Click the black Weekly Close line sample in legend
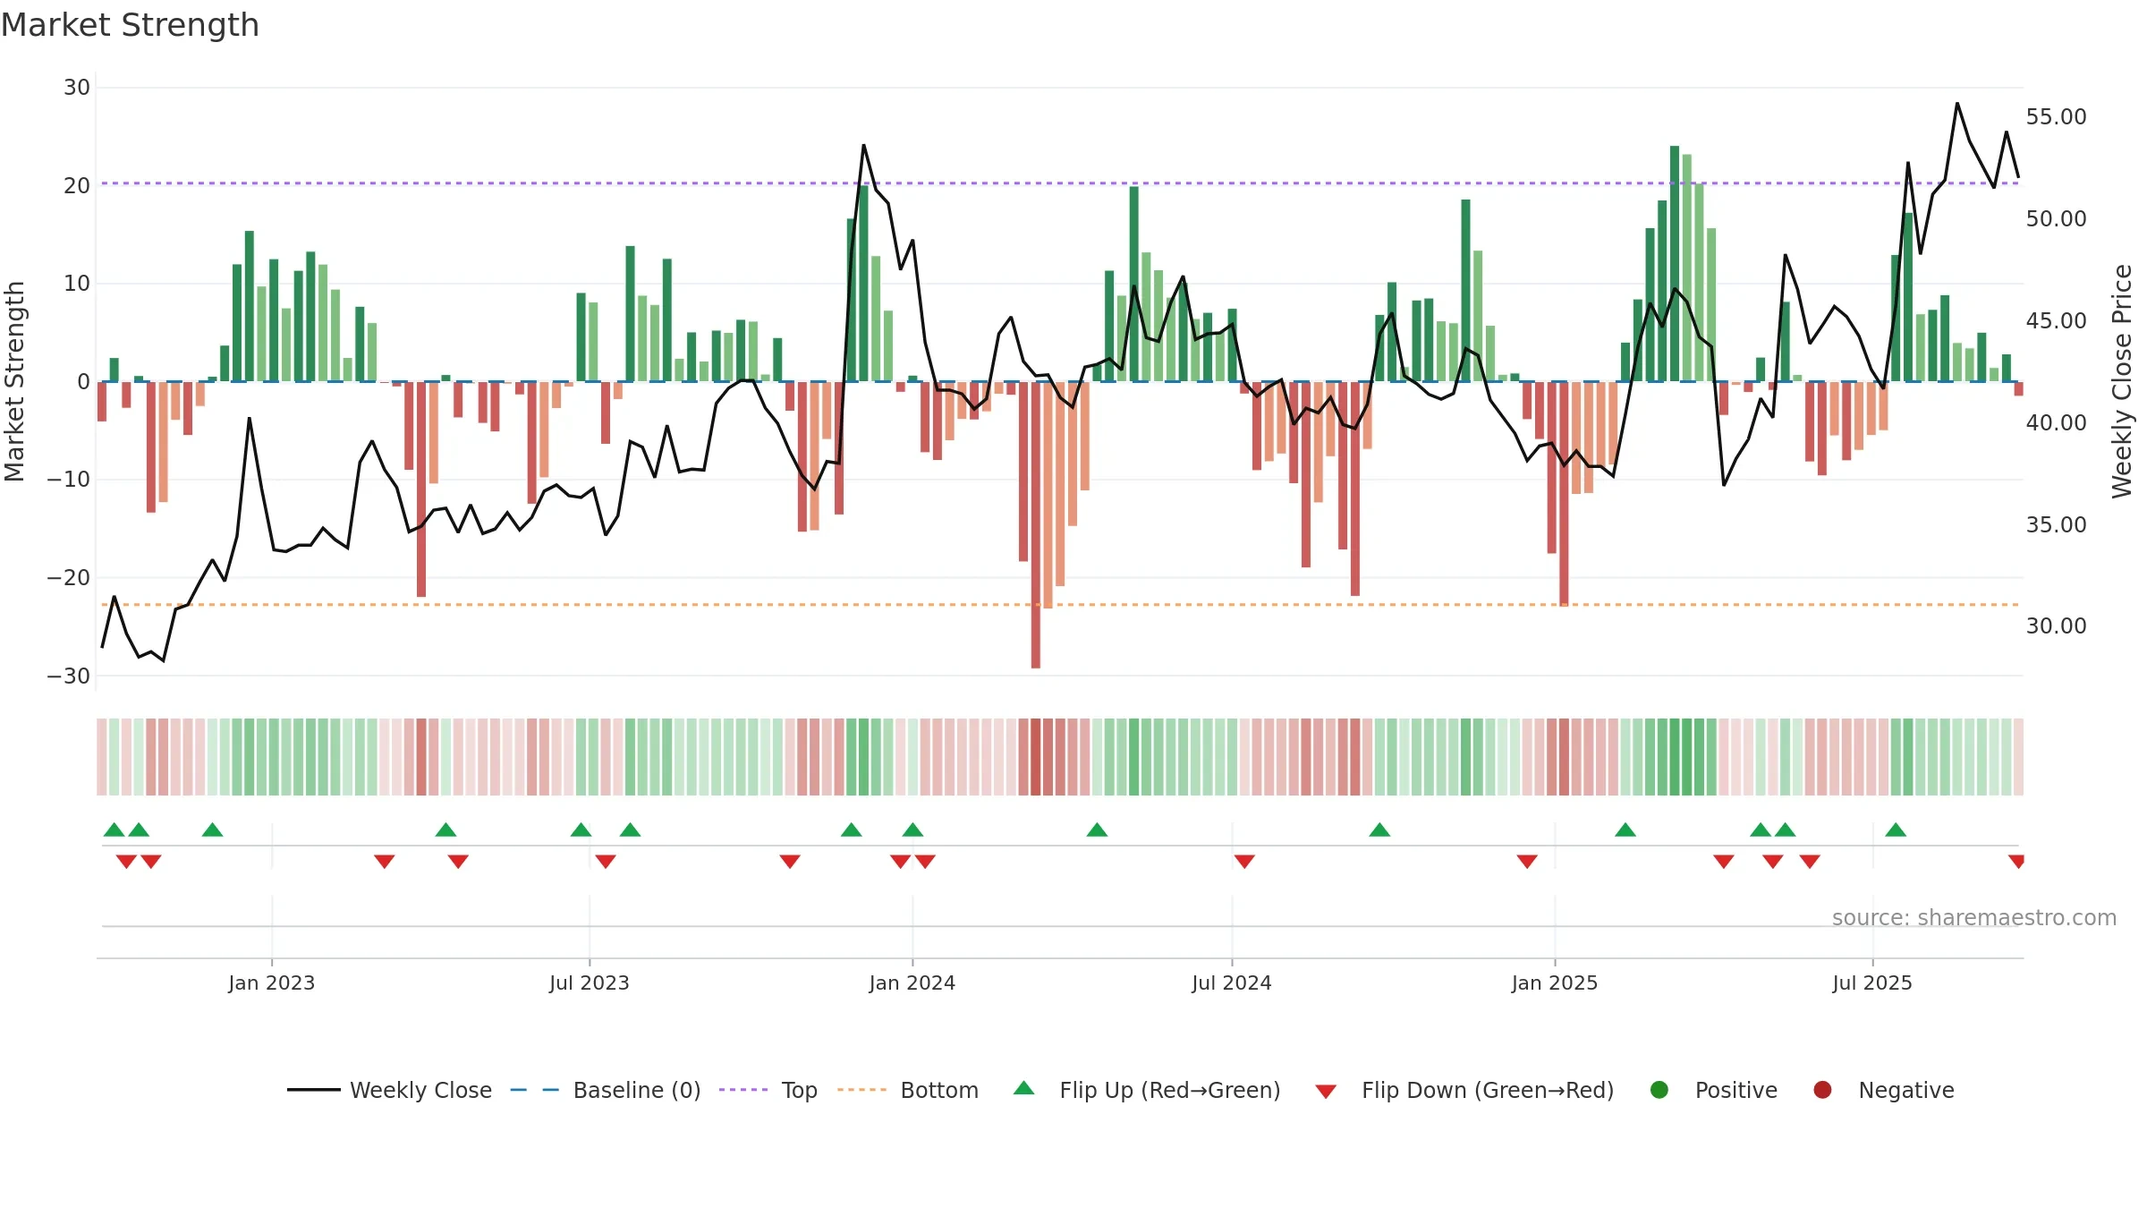This screenshot has height=1208, width=2147. (x=314, y=1090)
